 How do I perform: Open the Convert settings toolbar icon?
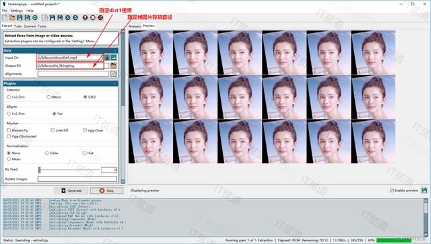[101, 18]
